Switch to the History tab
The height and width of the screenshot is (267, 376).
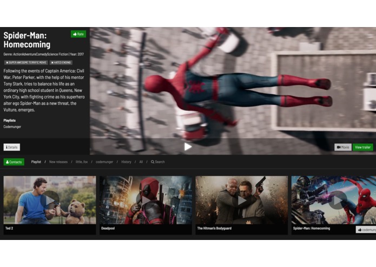point(126,162)
